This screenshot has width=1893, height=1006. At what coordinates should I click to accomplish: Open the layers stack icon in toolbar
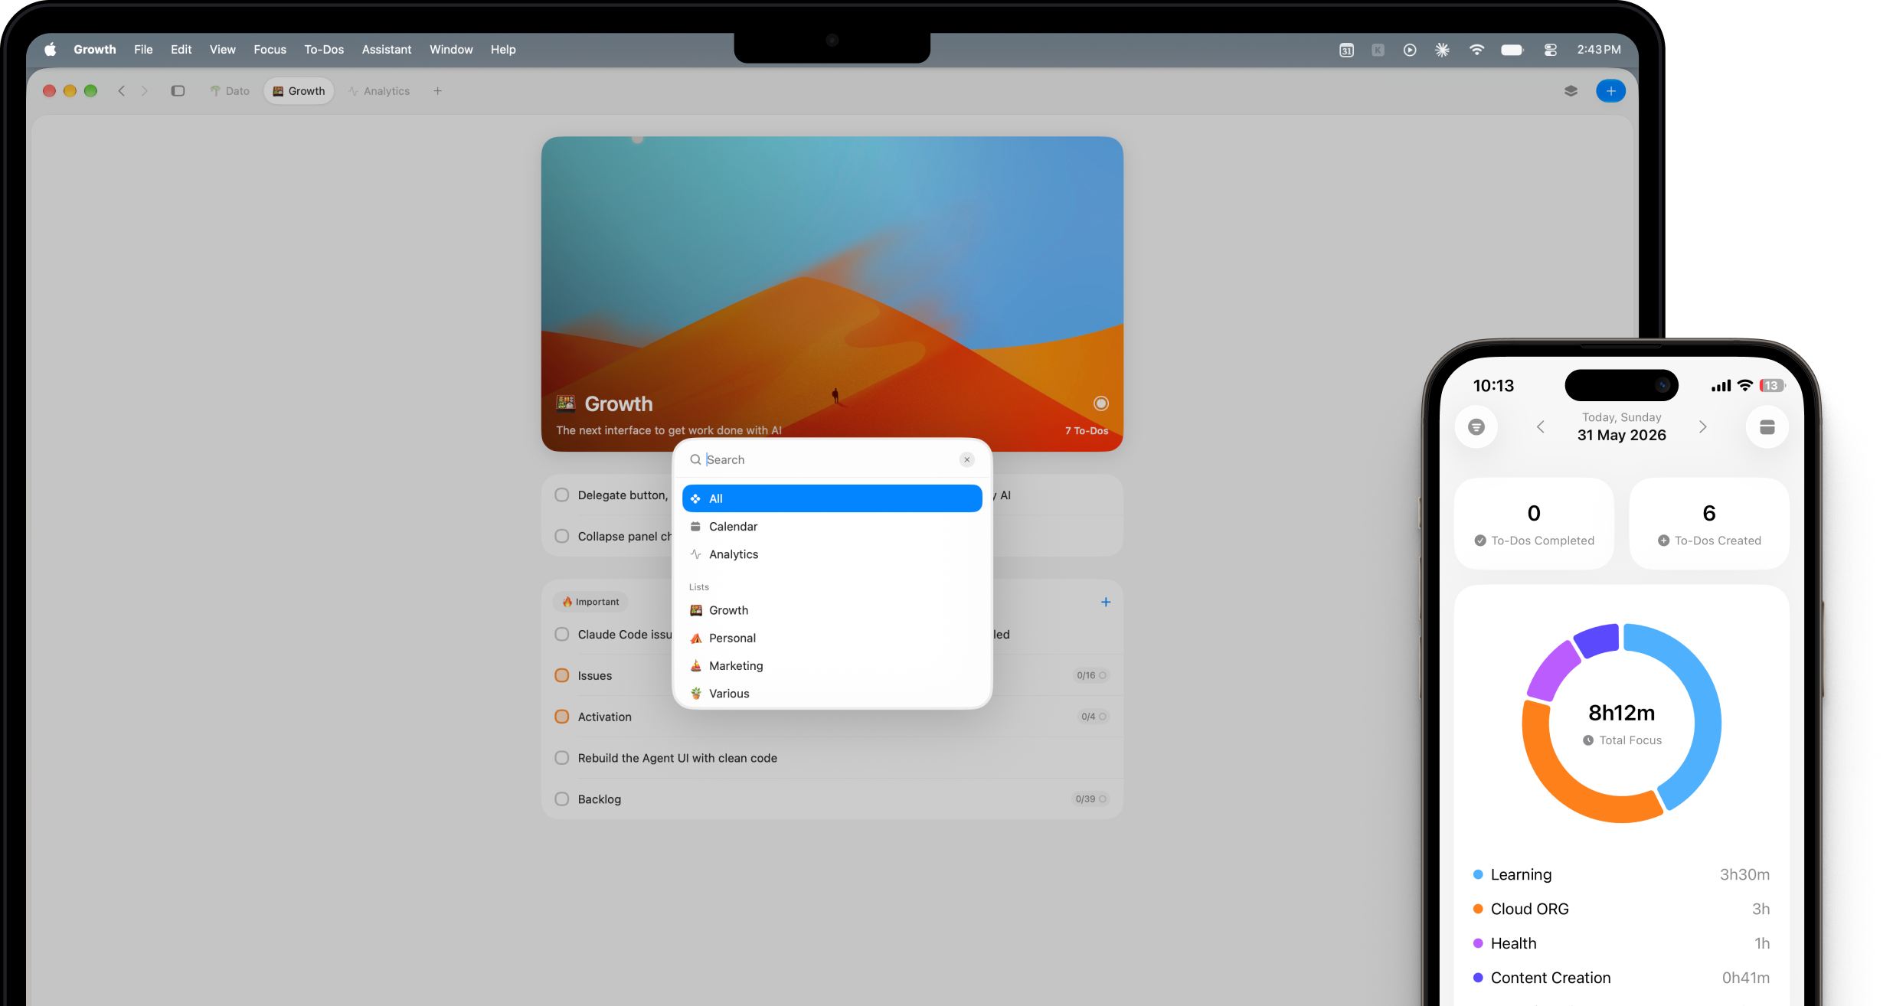(1571, 91)
